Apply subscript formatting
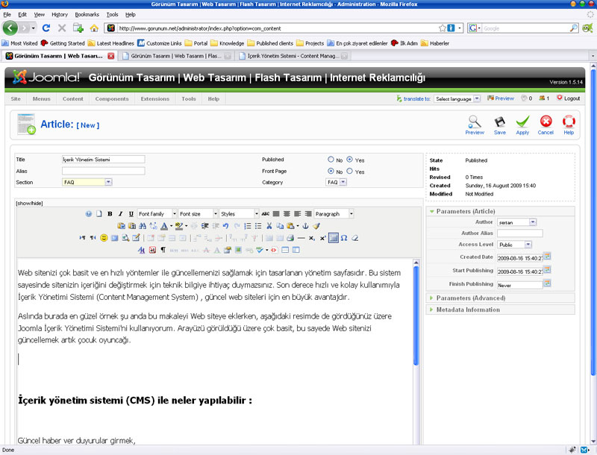Viewport: 597px width, 455px height. pyautogui.click(x=312, y=238)
